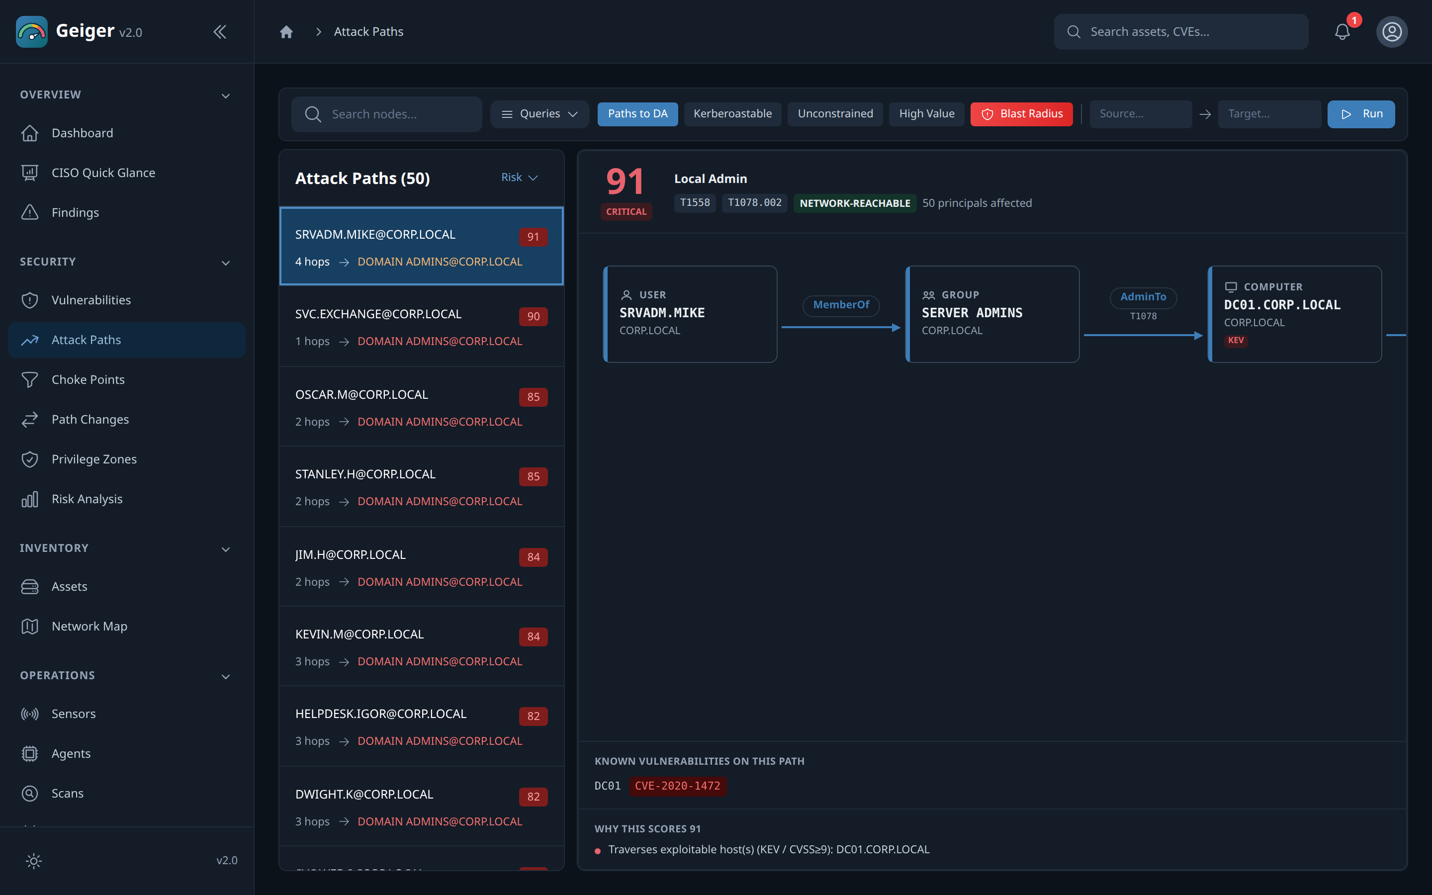This screenshot has width=1432, height=895.
Task: Select the DWIGHT.K@CORP.LOCAL path
Action: 421,807
